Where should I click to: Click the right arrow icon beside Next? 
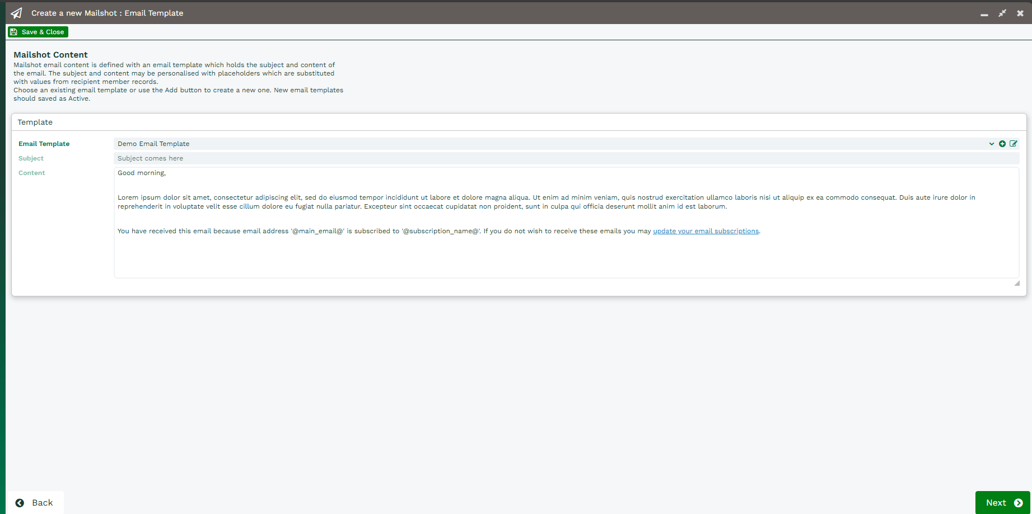(1019, 503)
